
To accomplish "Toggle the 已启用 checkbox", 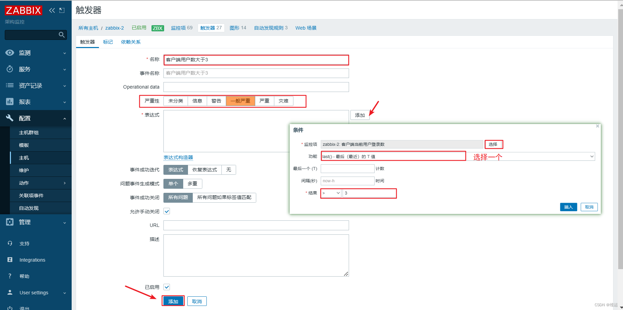I will coord(167,287).
